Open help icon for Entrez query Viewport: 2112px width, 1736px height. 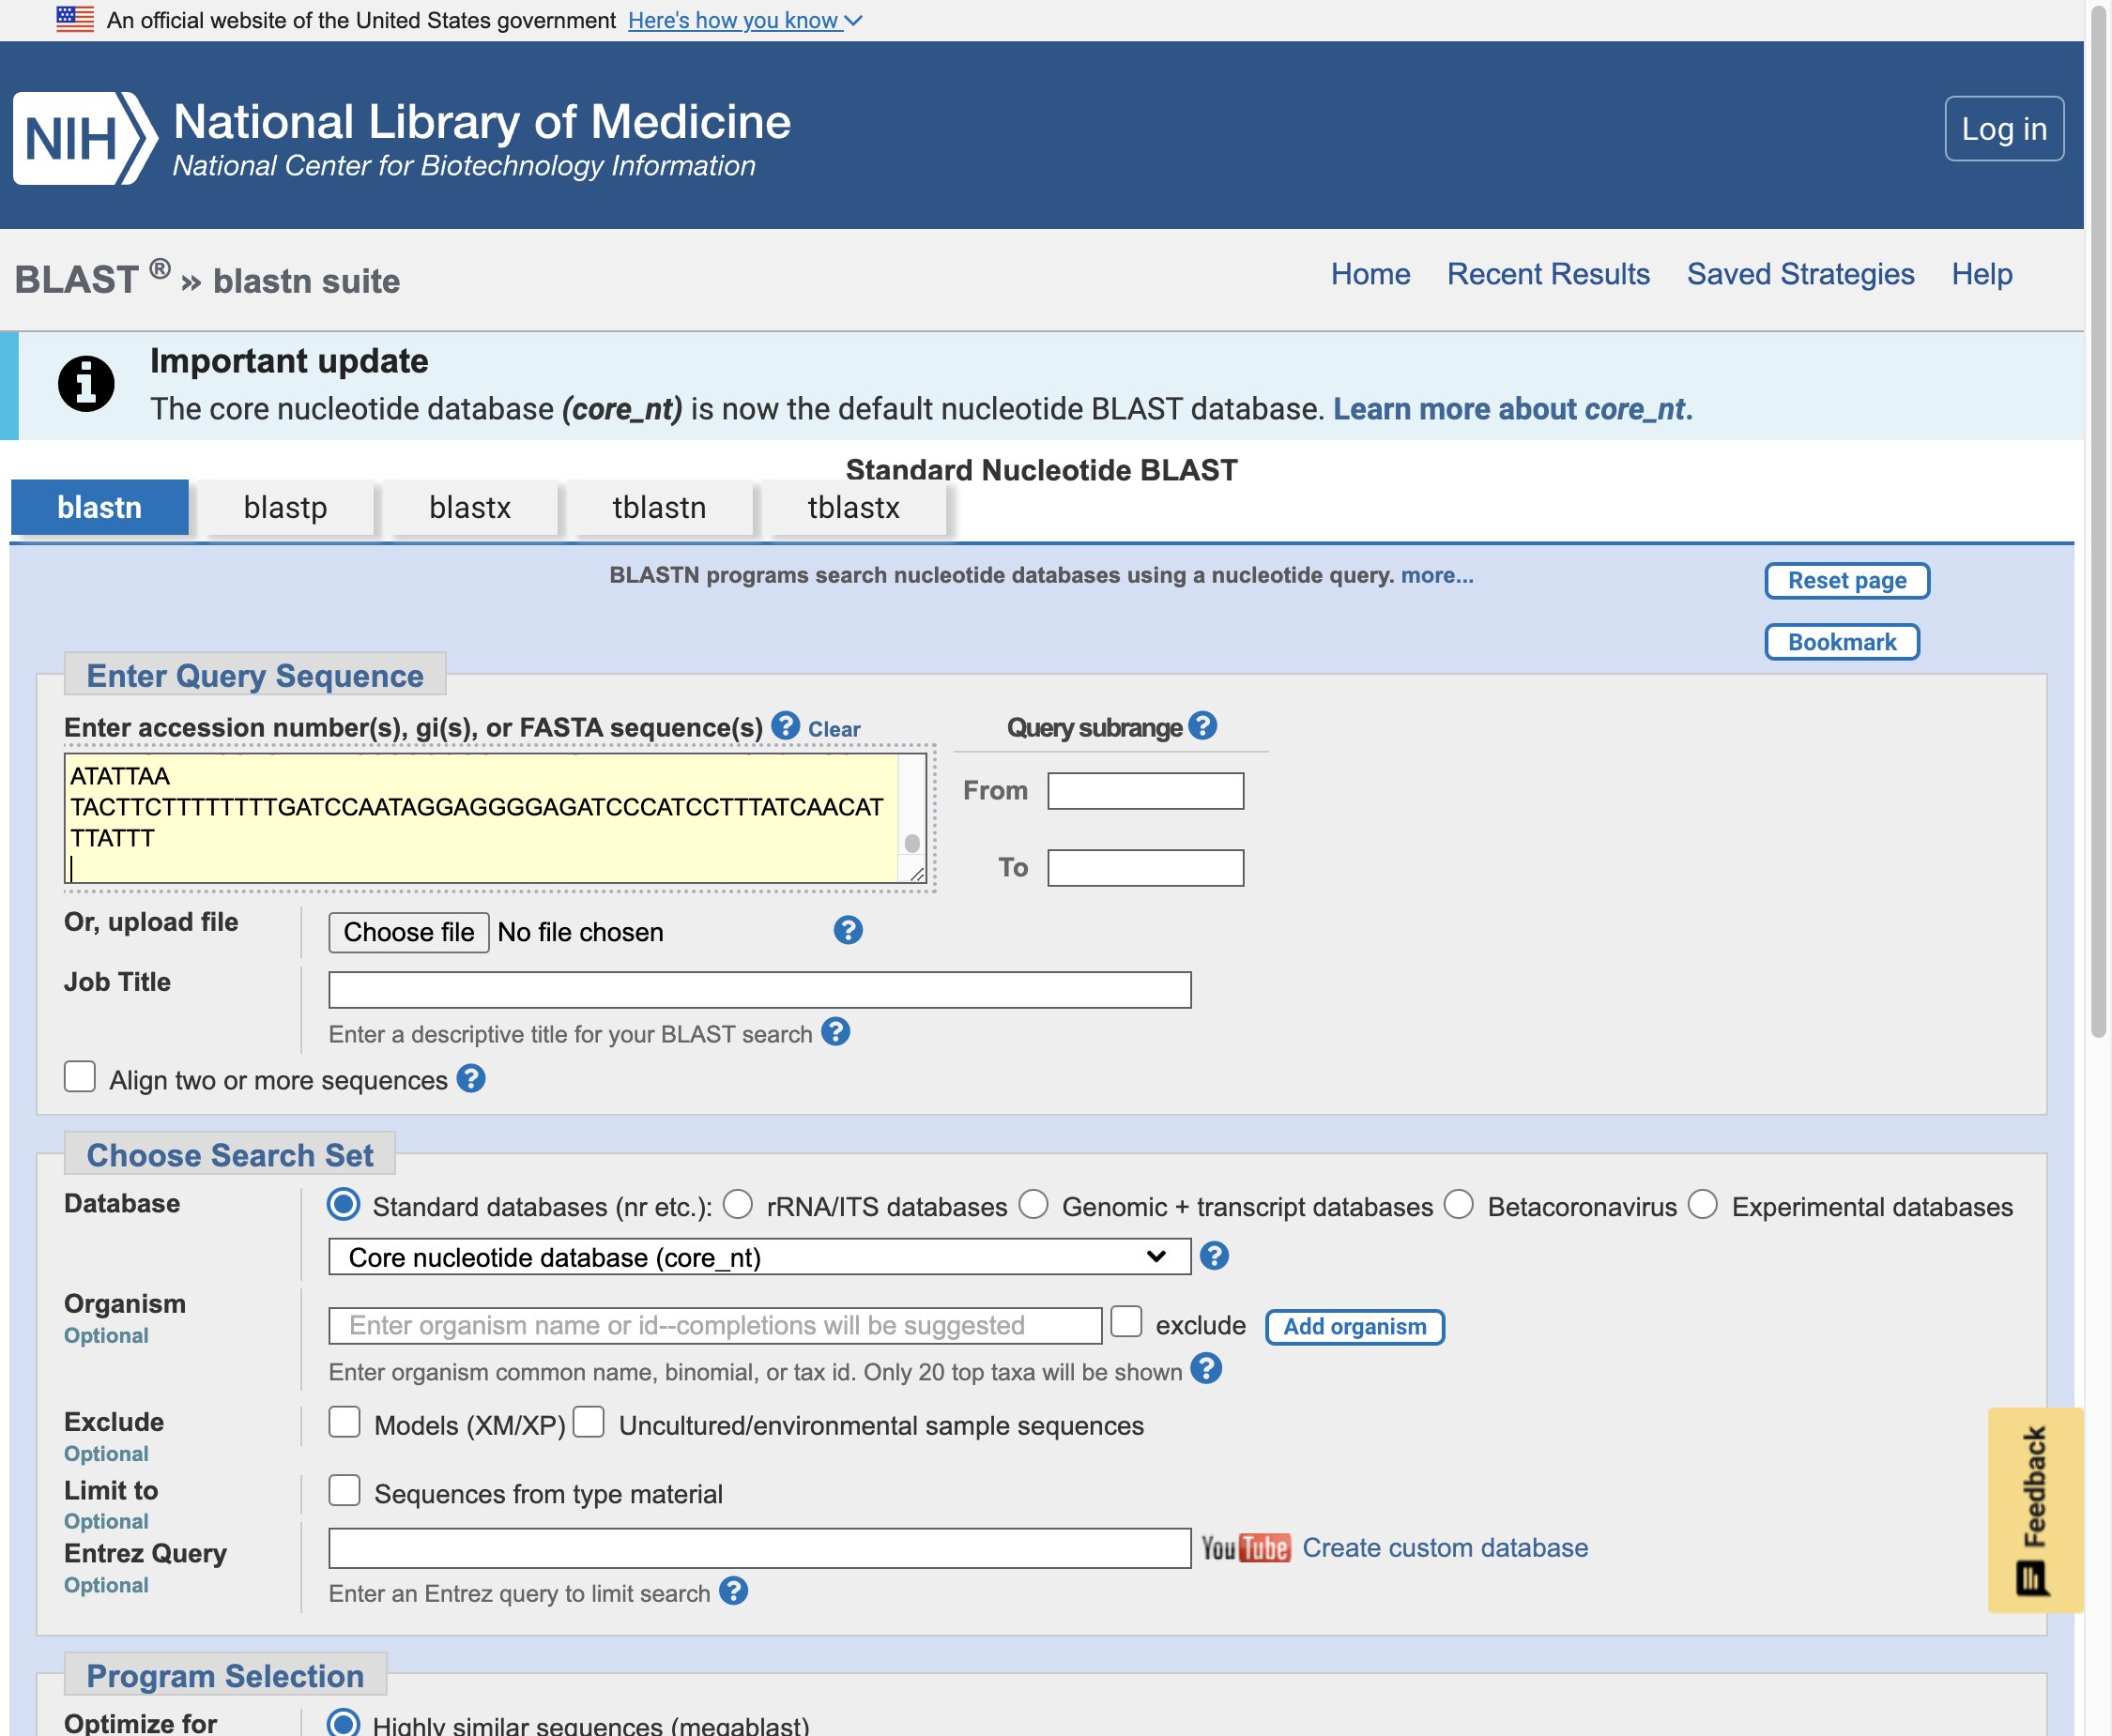733,1590
